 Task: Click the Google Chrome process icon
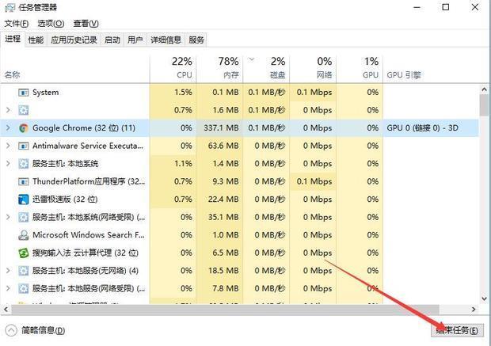tap(24, 127)
